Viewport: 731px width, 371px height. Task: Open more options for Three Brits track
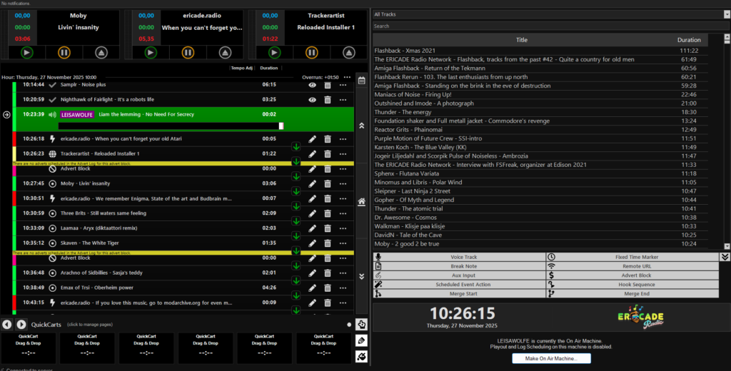coord(343,213)
